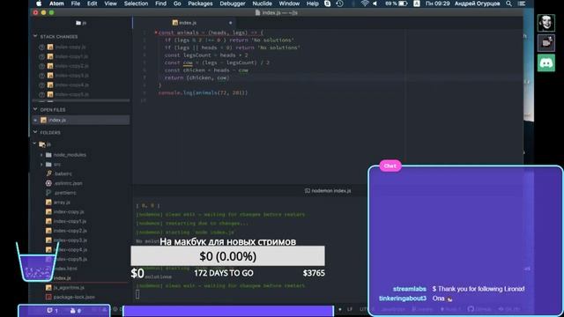Click the battery indicator showing 69 %

coord(396,4)
